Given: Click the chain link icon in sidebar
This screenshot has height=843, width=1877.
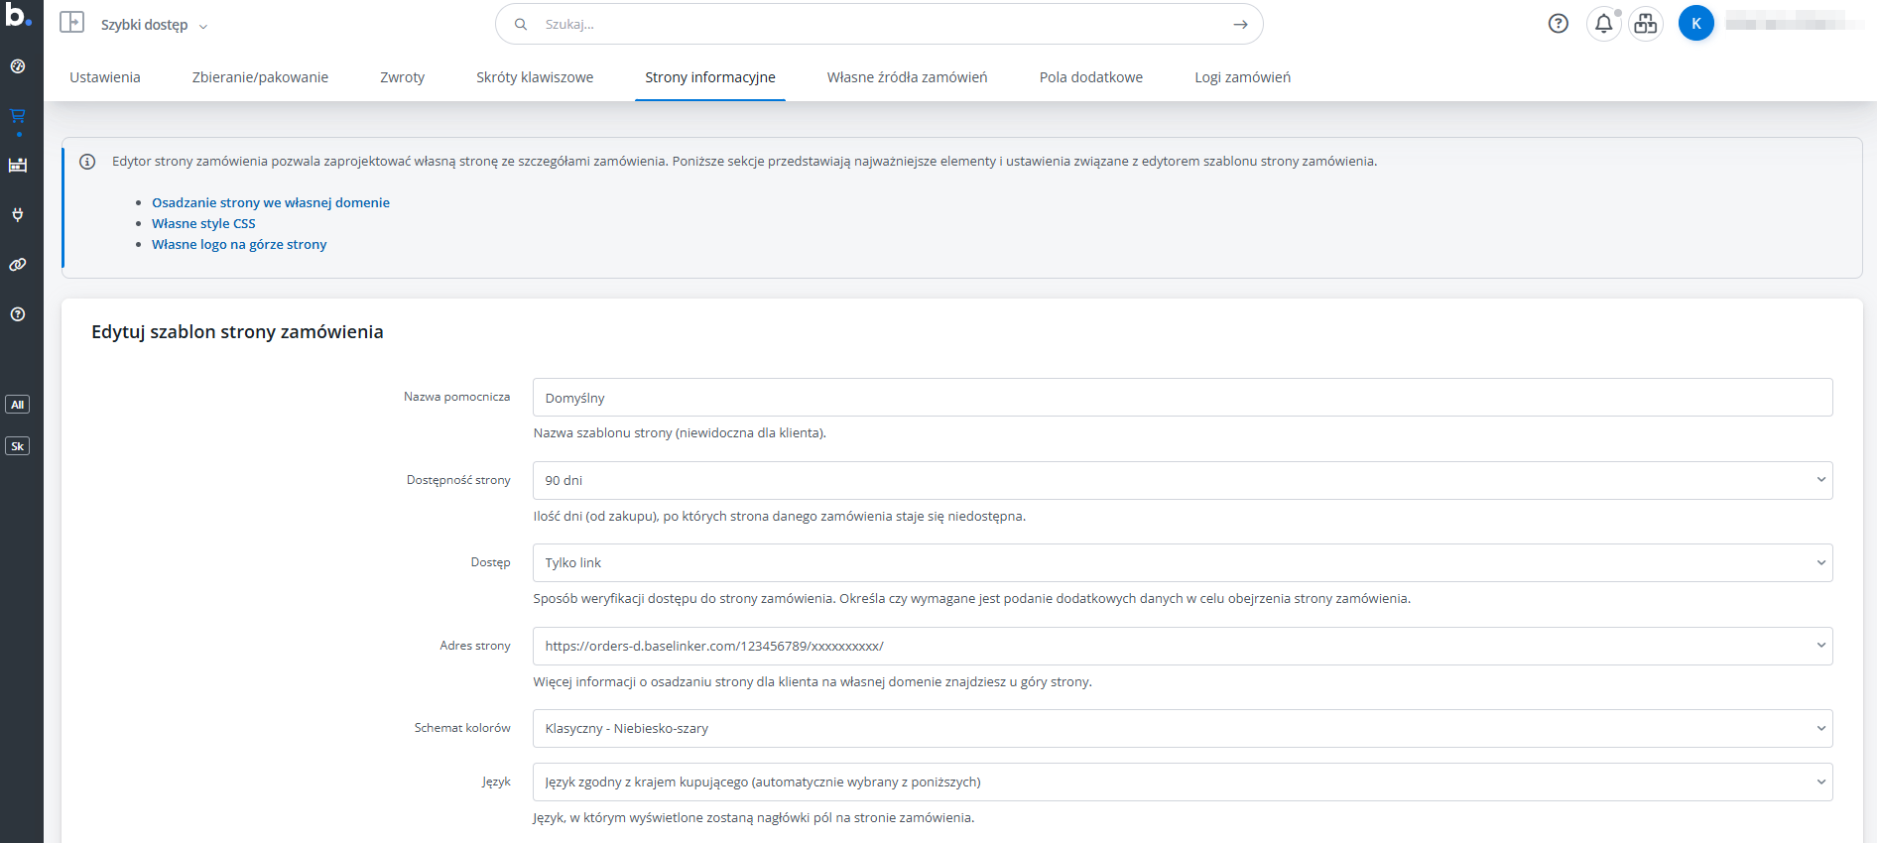Looking at the screenshot, I should (18, 265).
